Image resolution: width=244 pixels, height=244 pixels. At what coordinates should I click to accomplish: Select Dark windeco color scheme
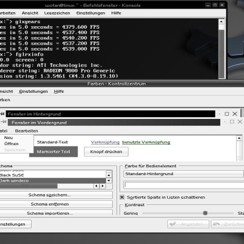click(52, 181)
